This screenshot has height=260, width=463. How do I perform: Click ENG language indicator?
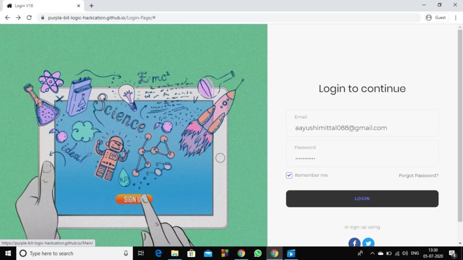415,254
